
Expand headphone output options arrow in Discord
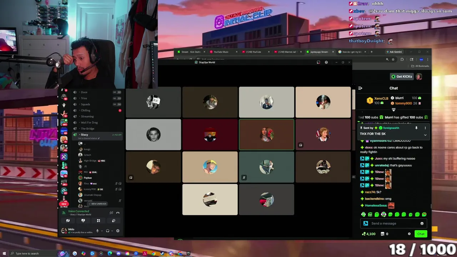pos(112,231)
